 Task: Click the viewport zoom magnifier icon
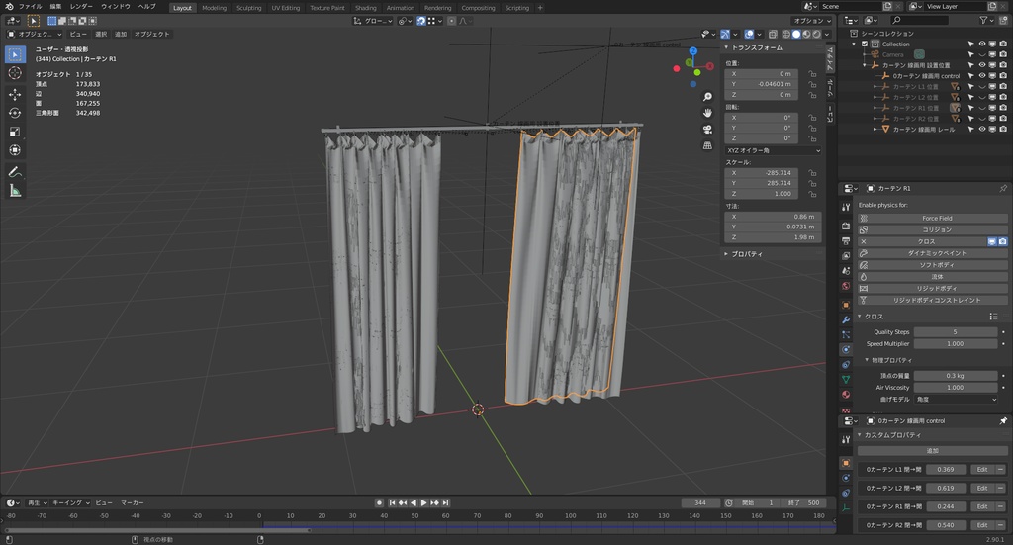pos(708,97)
